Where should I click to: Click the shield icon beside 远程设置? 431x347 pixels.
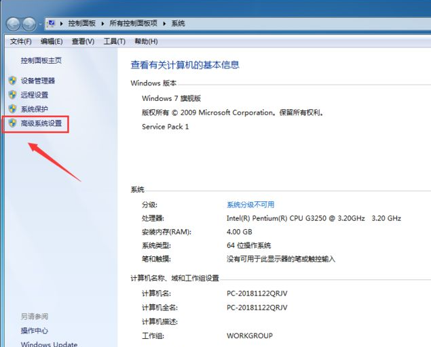(x=12, y=95)
